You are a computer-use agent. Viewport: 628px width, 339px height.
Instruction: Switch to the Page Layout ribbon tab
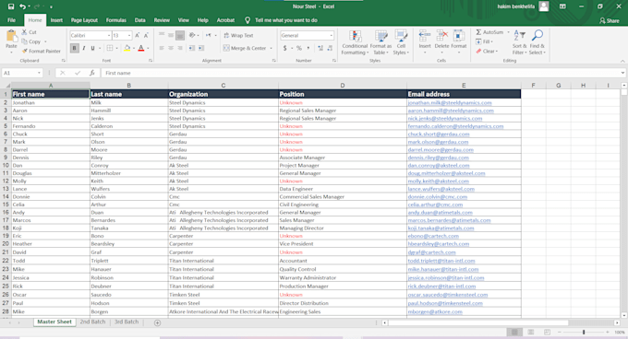84,20
